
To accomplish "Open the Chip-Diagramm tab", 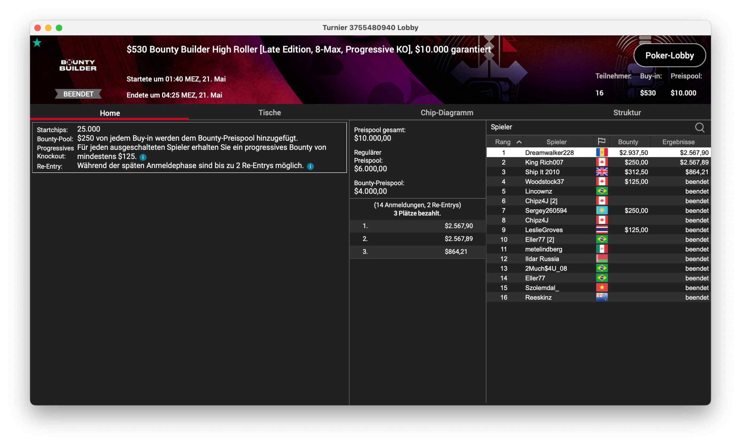I will [447, 113].
